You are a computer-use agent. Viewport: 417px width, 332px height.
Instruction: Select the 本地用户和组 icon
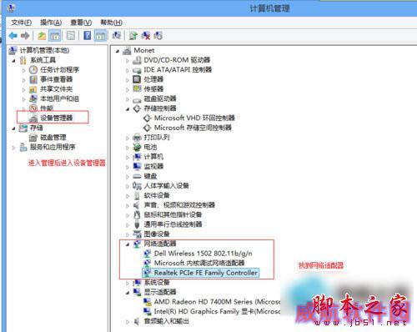33,98
